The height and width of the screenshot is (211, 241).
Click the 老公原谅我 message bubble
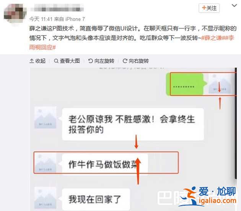click(x=133, y=124)
